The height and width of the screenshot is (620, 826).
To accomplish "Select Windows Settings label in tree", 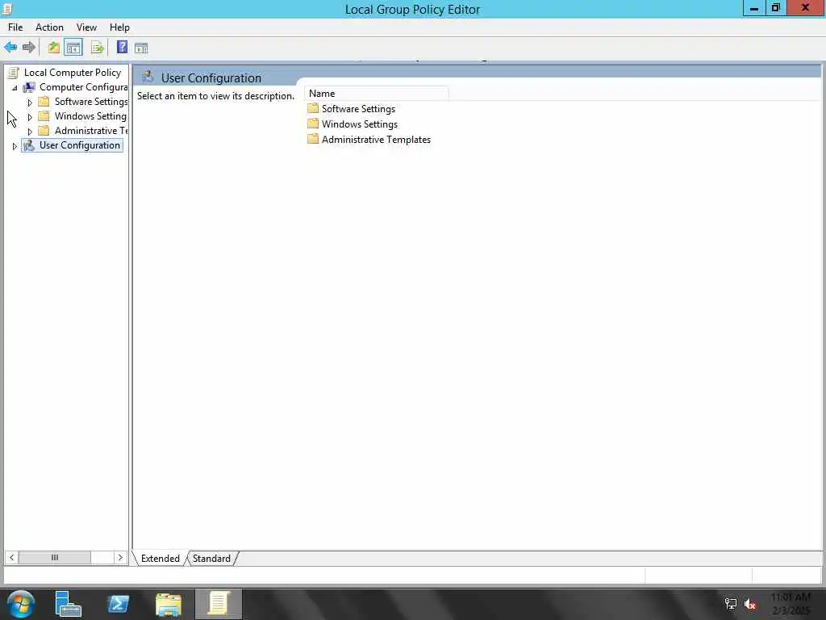I will point(90,116).
